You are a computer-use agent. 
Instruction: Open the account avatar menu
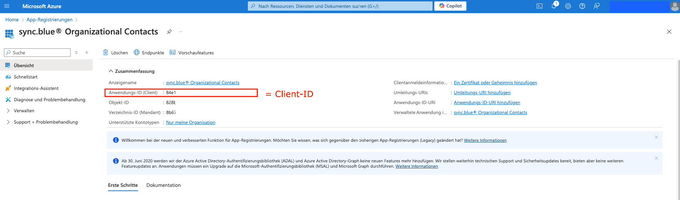click(x=675, y=6)
